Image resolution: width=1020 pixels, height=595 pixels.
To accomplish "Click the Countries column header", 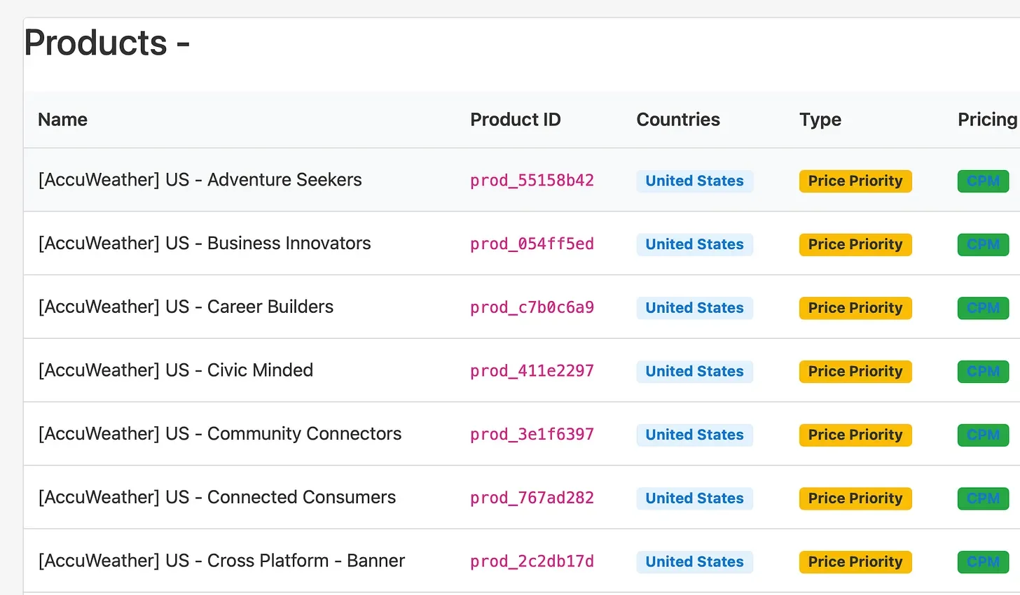I will (x=677, y=120).
